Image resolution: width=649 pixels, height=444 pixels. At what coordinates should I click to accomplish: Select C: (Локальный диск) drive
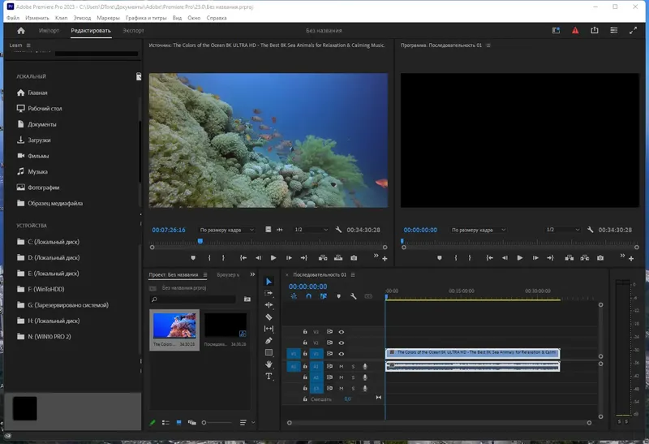point(54,242)
